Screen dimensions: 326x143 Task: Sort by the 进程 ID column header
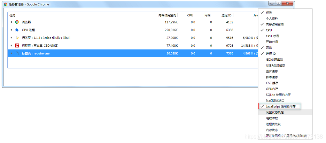223,15
